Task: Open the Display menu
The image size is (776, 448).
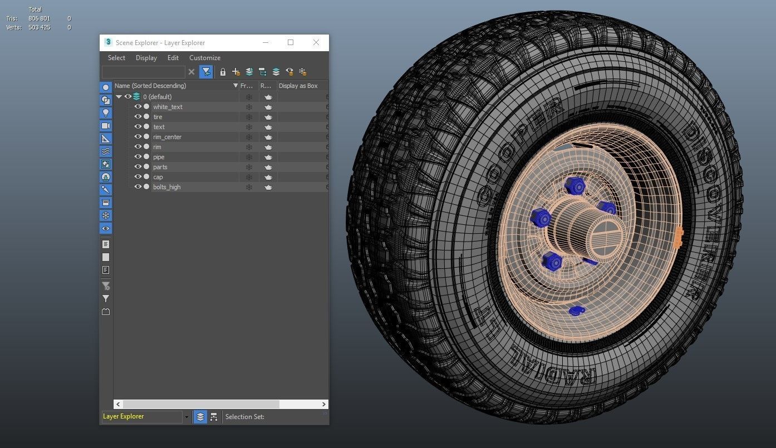Action: (x=146, y=58)
